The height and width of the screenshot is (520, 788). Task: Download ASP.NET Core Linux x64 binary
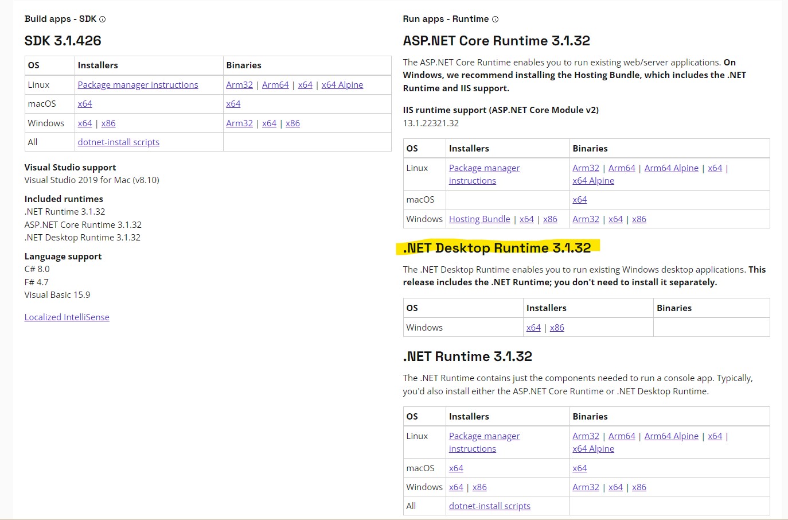[x=715, y=168]
